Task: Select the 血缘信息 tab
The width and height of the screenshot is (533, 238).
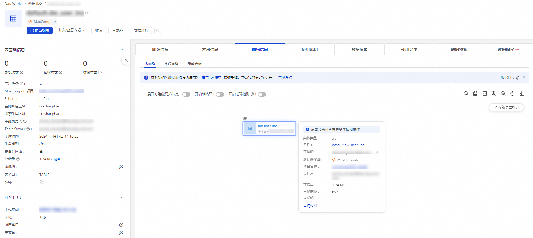Action: pyautogui.click(x=260, y=50)
